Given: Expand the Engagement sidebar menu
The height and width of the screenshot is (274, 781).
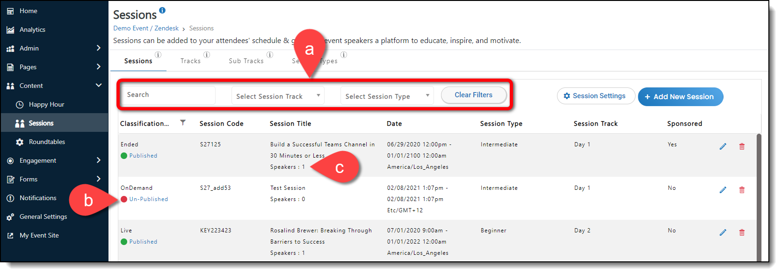Looking at the screenshot, I should pos(99,160).
